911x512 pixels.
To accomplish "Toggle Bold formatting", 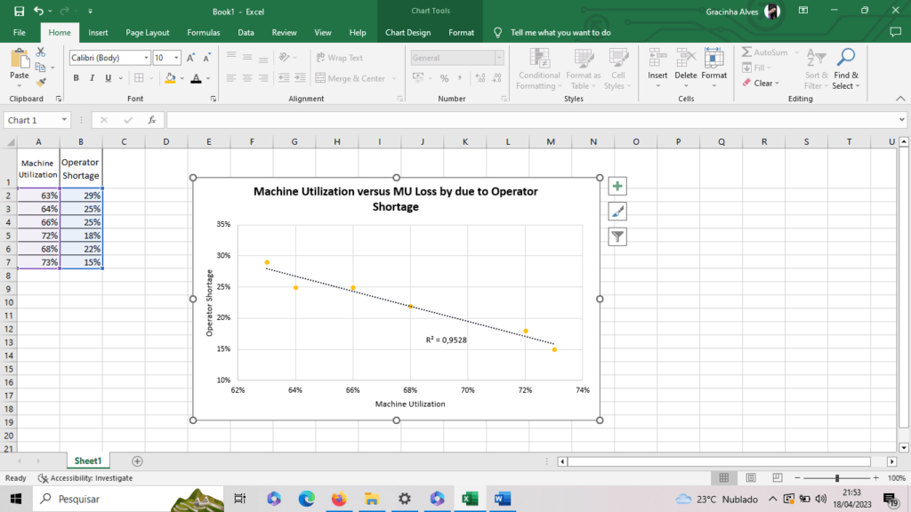I will coord(77,78).
